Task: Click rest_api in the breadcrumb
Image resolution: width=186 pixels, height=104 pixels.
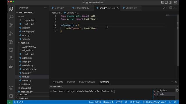Action: tap(56, 13)
